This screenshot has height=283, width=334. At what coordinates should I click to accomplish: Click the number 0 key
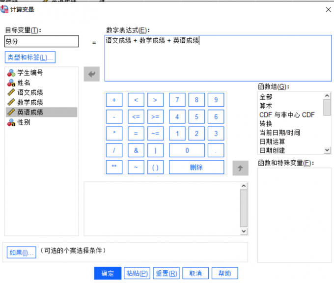187,150
